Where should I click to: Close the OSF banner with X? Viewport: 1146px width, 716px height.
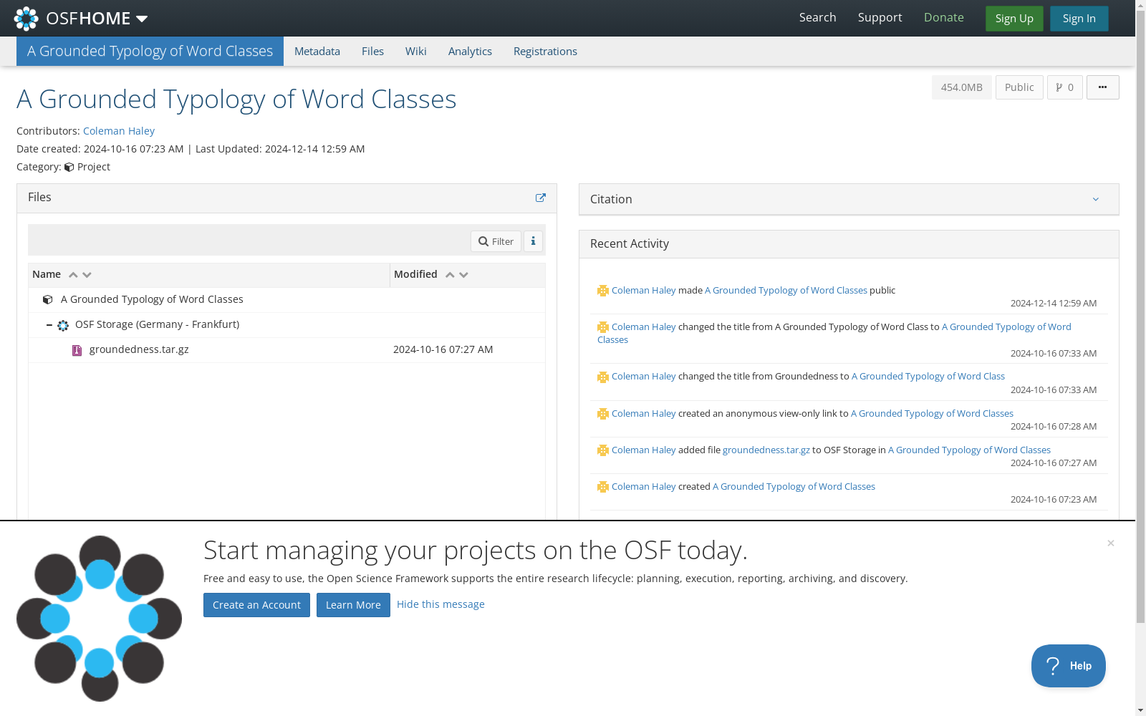[x=1111, y=543]
